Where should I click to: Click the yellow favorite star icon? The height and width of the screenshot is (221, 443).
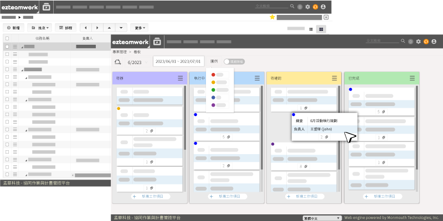[x=272, y=17]
